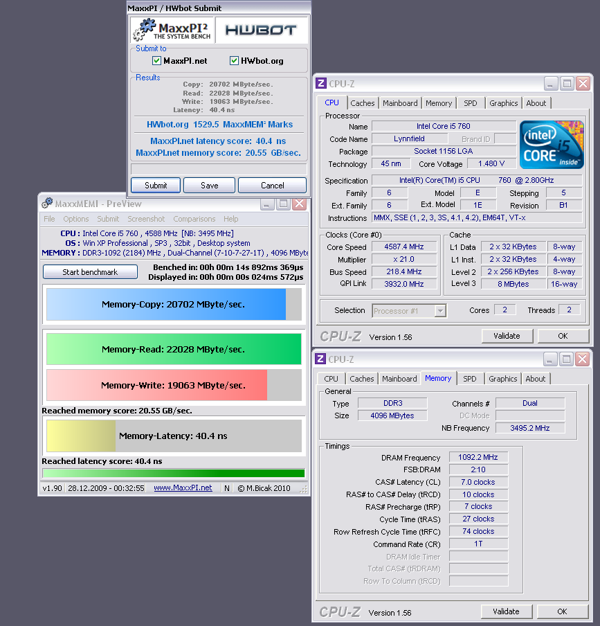Click the DRAM Frequency 1092.2 MHz field
The image size is (600, 626).
478,457
